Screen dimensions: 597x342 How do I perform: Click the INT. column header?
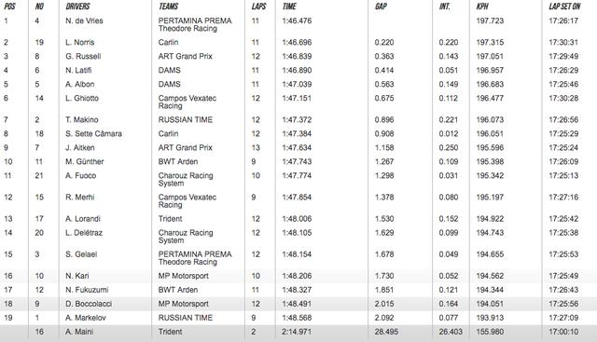coord(445,7)
